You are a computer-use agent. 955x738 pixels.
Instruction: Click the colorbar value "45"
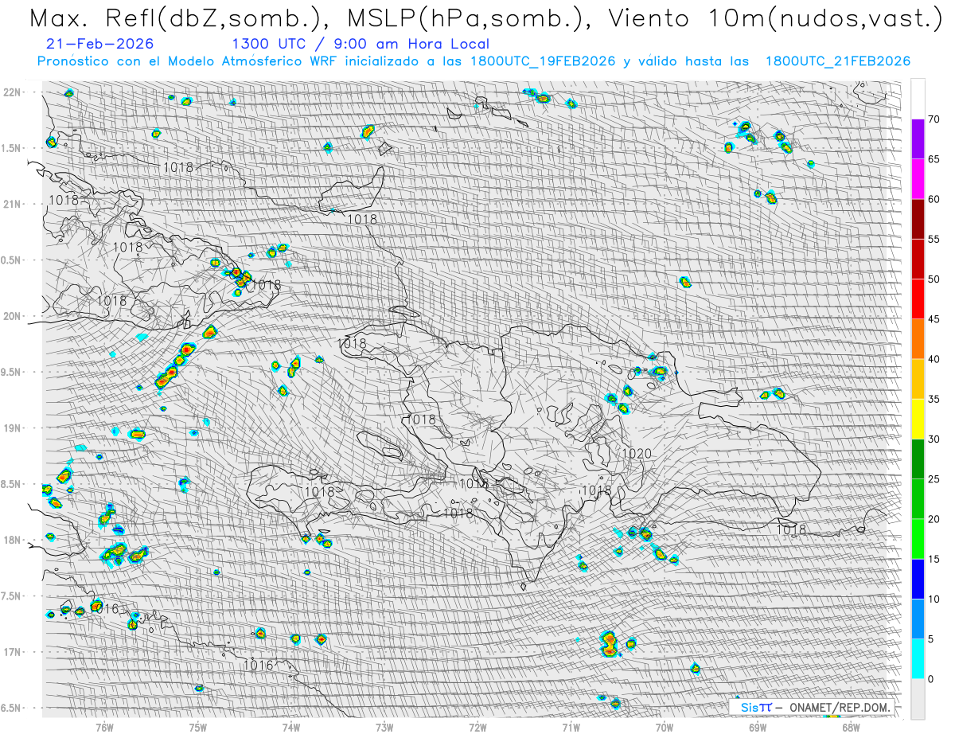(x=934, y=319)
